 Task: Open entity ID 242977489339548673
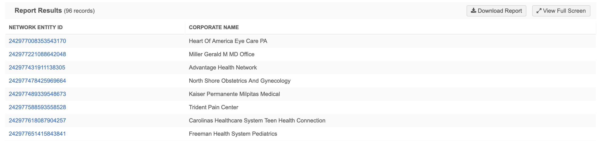[37, 94]
